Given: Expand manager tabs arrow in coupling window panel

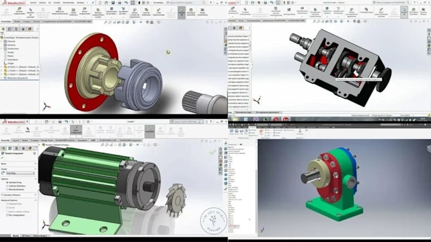Looking at the screenshot, I should 37,29.
